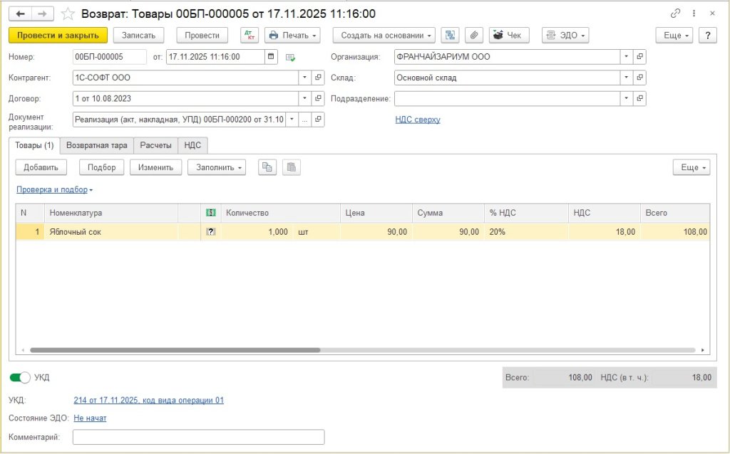This screenshot has width=730, height=454.
Task: Click the document structure icon
Action: (x=450, y=36)
